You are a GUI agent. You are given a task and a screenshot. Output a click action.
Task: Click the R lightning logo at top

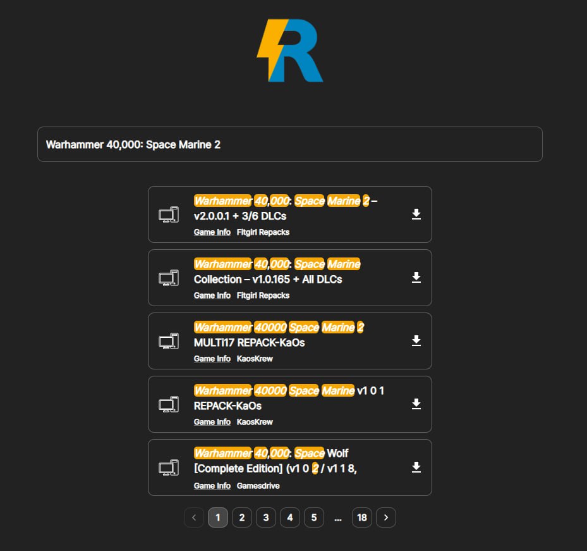coord(290,51)
